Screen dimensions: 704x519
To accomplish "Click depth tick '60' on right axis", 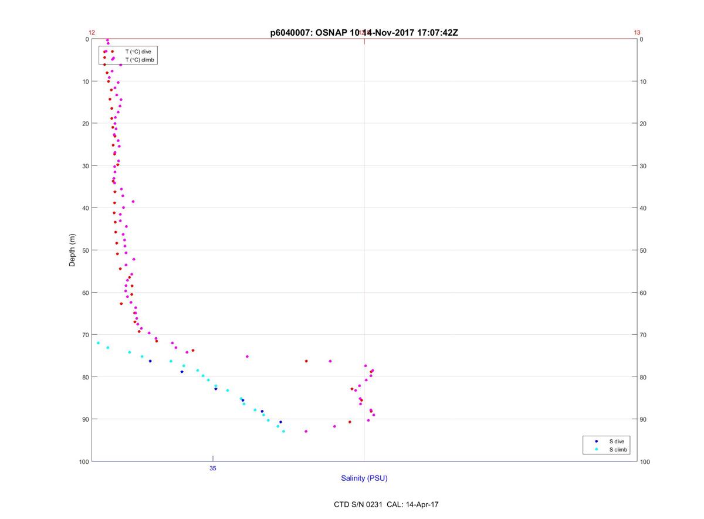I will [644, 293].
